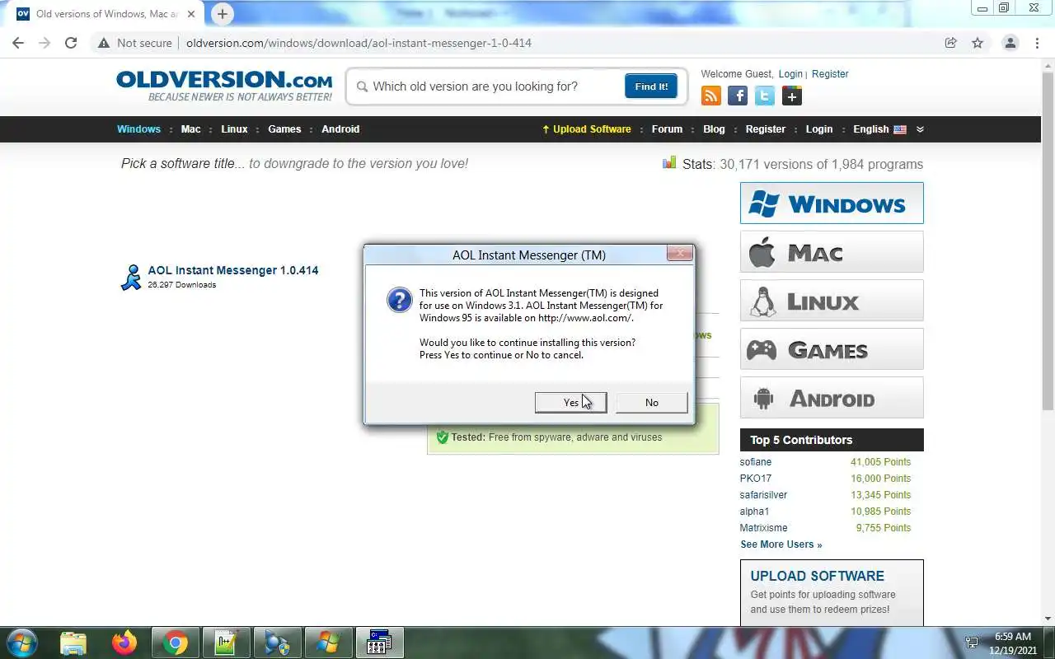Open the English language selector
This screenshot has height=659, width=1055.
[x=879, y=129]
